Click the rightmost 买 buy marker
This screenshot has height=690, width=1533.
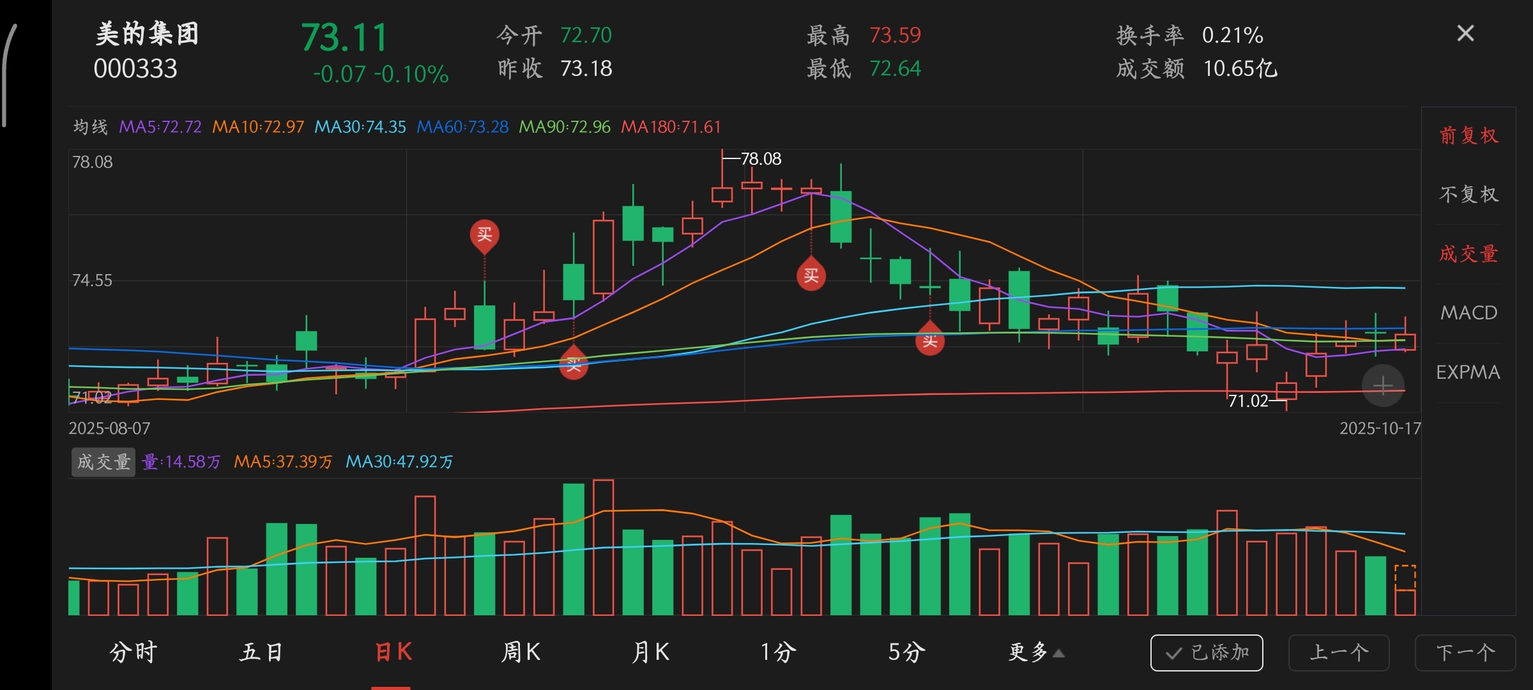click(x=930, y=340)
